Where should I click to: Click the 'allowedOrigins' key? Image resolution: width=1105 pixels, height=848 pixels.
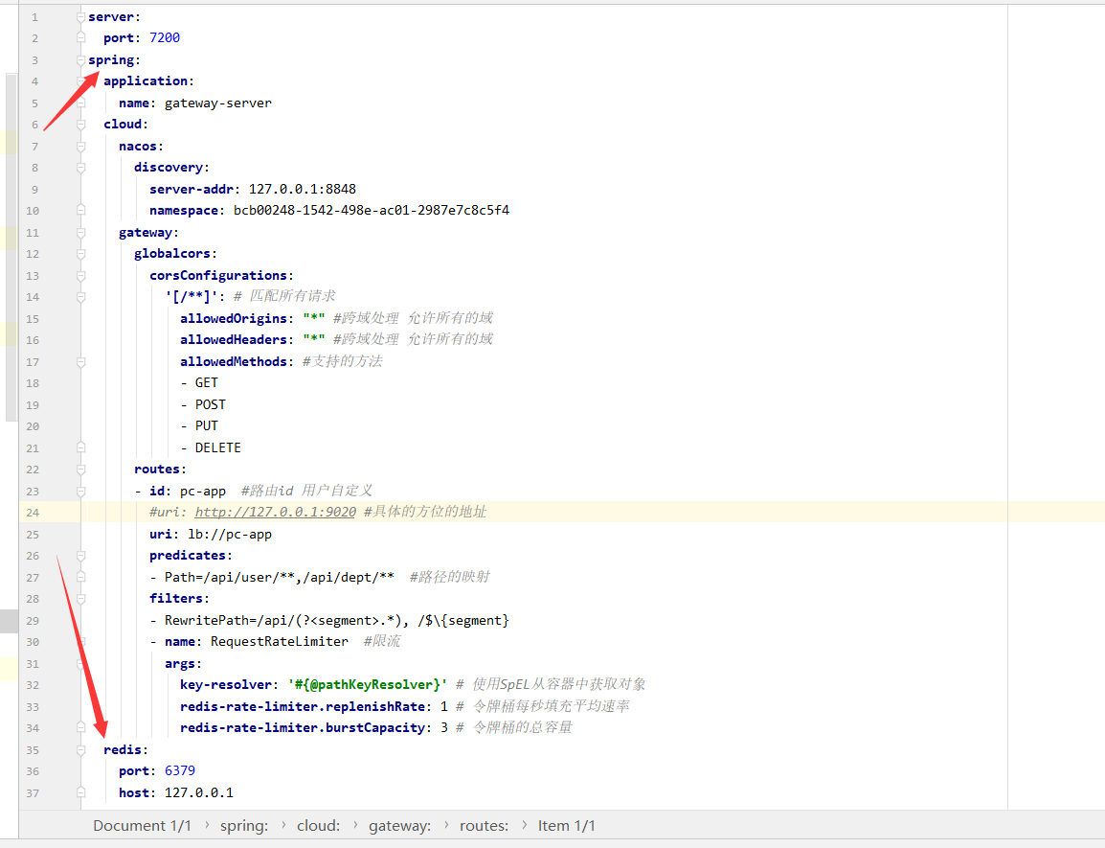pos(234,318)
